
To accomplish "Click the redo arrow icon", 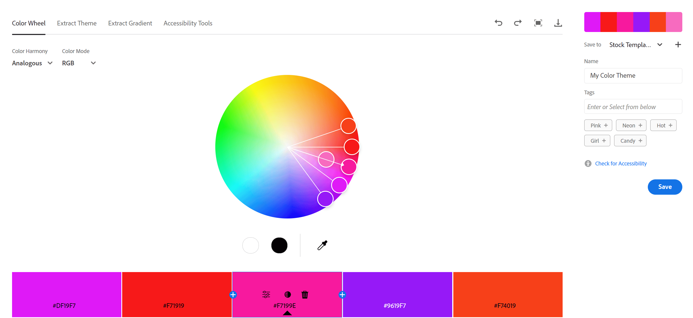I will coord(518,23).
